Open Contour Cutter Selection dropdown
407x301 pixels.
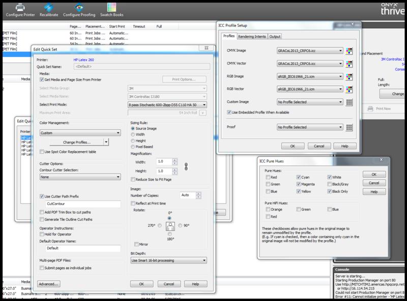click(x=80, y=177)
